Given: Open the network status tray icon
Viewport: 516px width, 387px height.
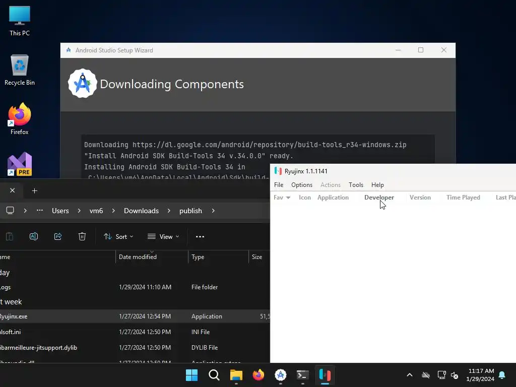Looking at the screenshot, I should (x=441, y=375).
